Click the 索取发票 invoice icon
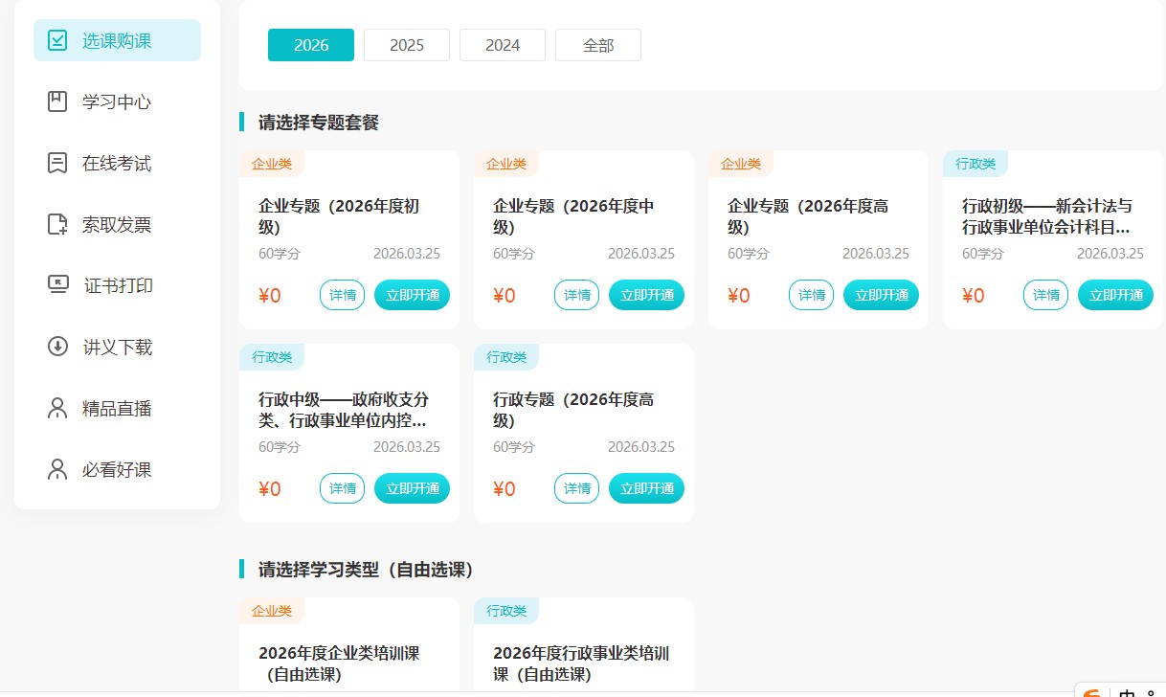Image resolution: width=1166 pixels, height=697 pixels. [57, 224]
